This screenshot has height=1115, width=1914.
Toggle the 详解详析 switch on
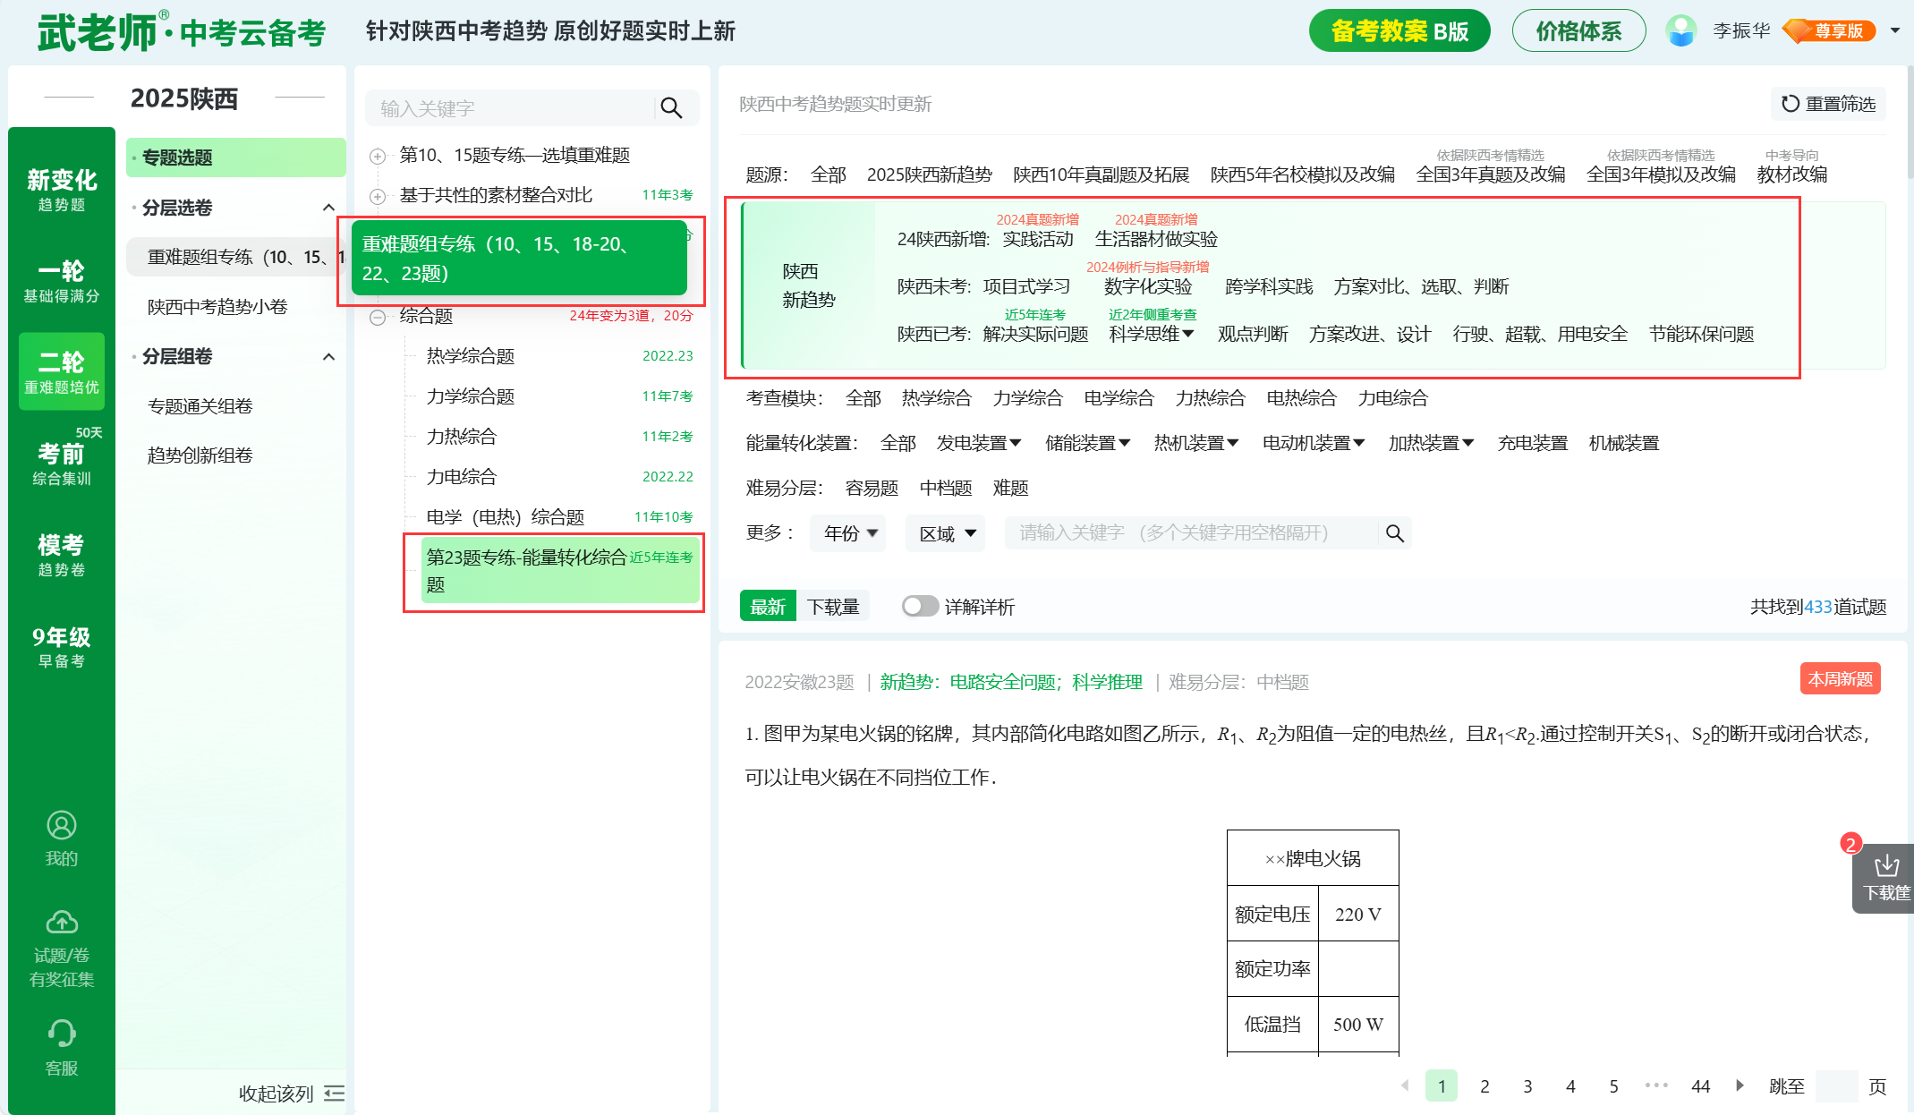pos(919,607)
